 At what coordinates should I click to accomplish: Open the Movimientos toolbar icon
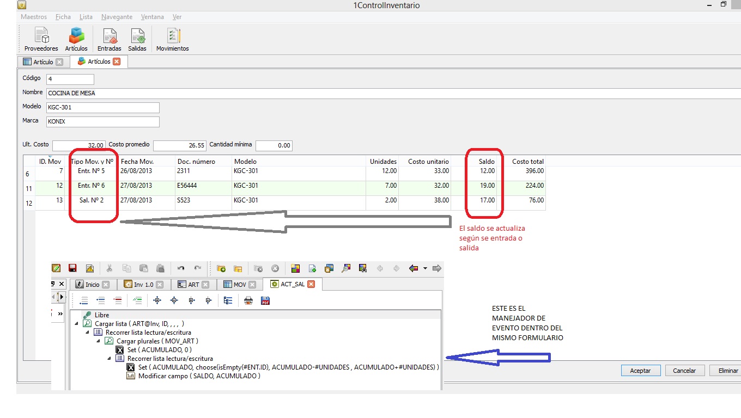click(x=172, y=40)
